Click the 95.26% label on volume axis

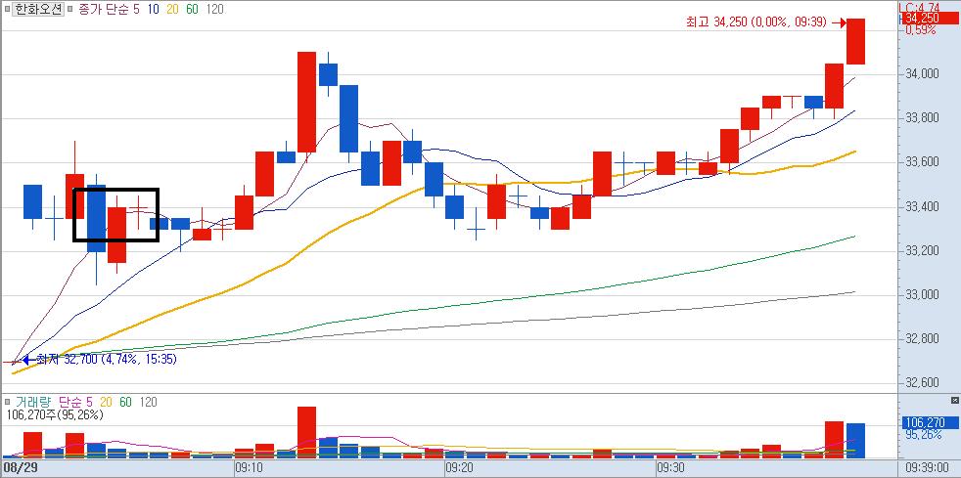[923, 435]
